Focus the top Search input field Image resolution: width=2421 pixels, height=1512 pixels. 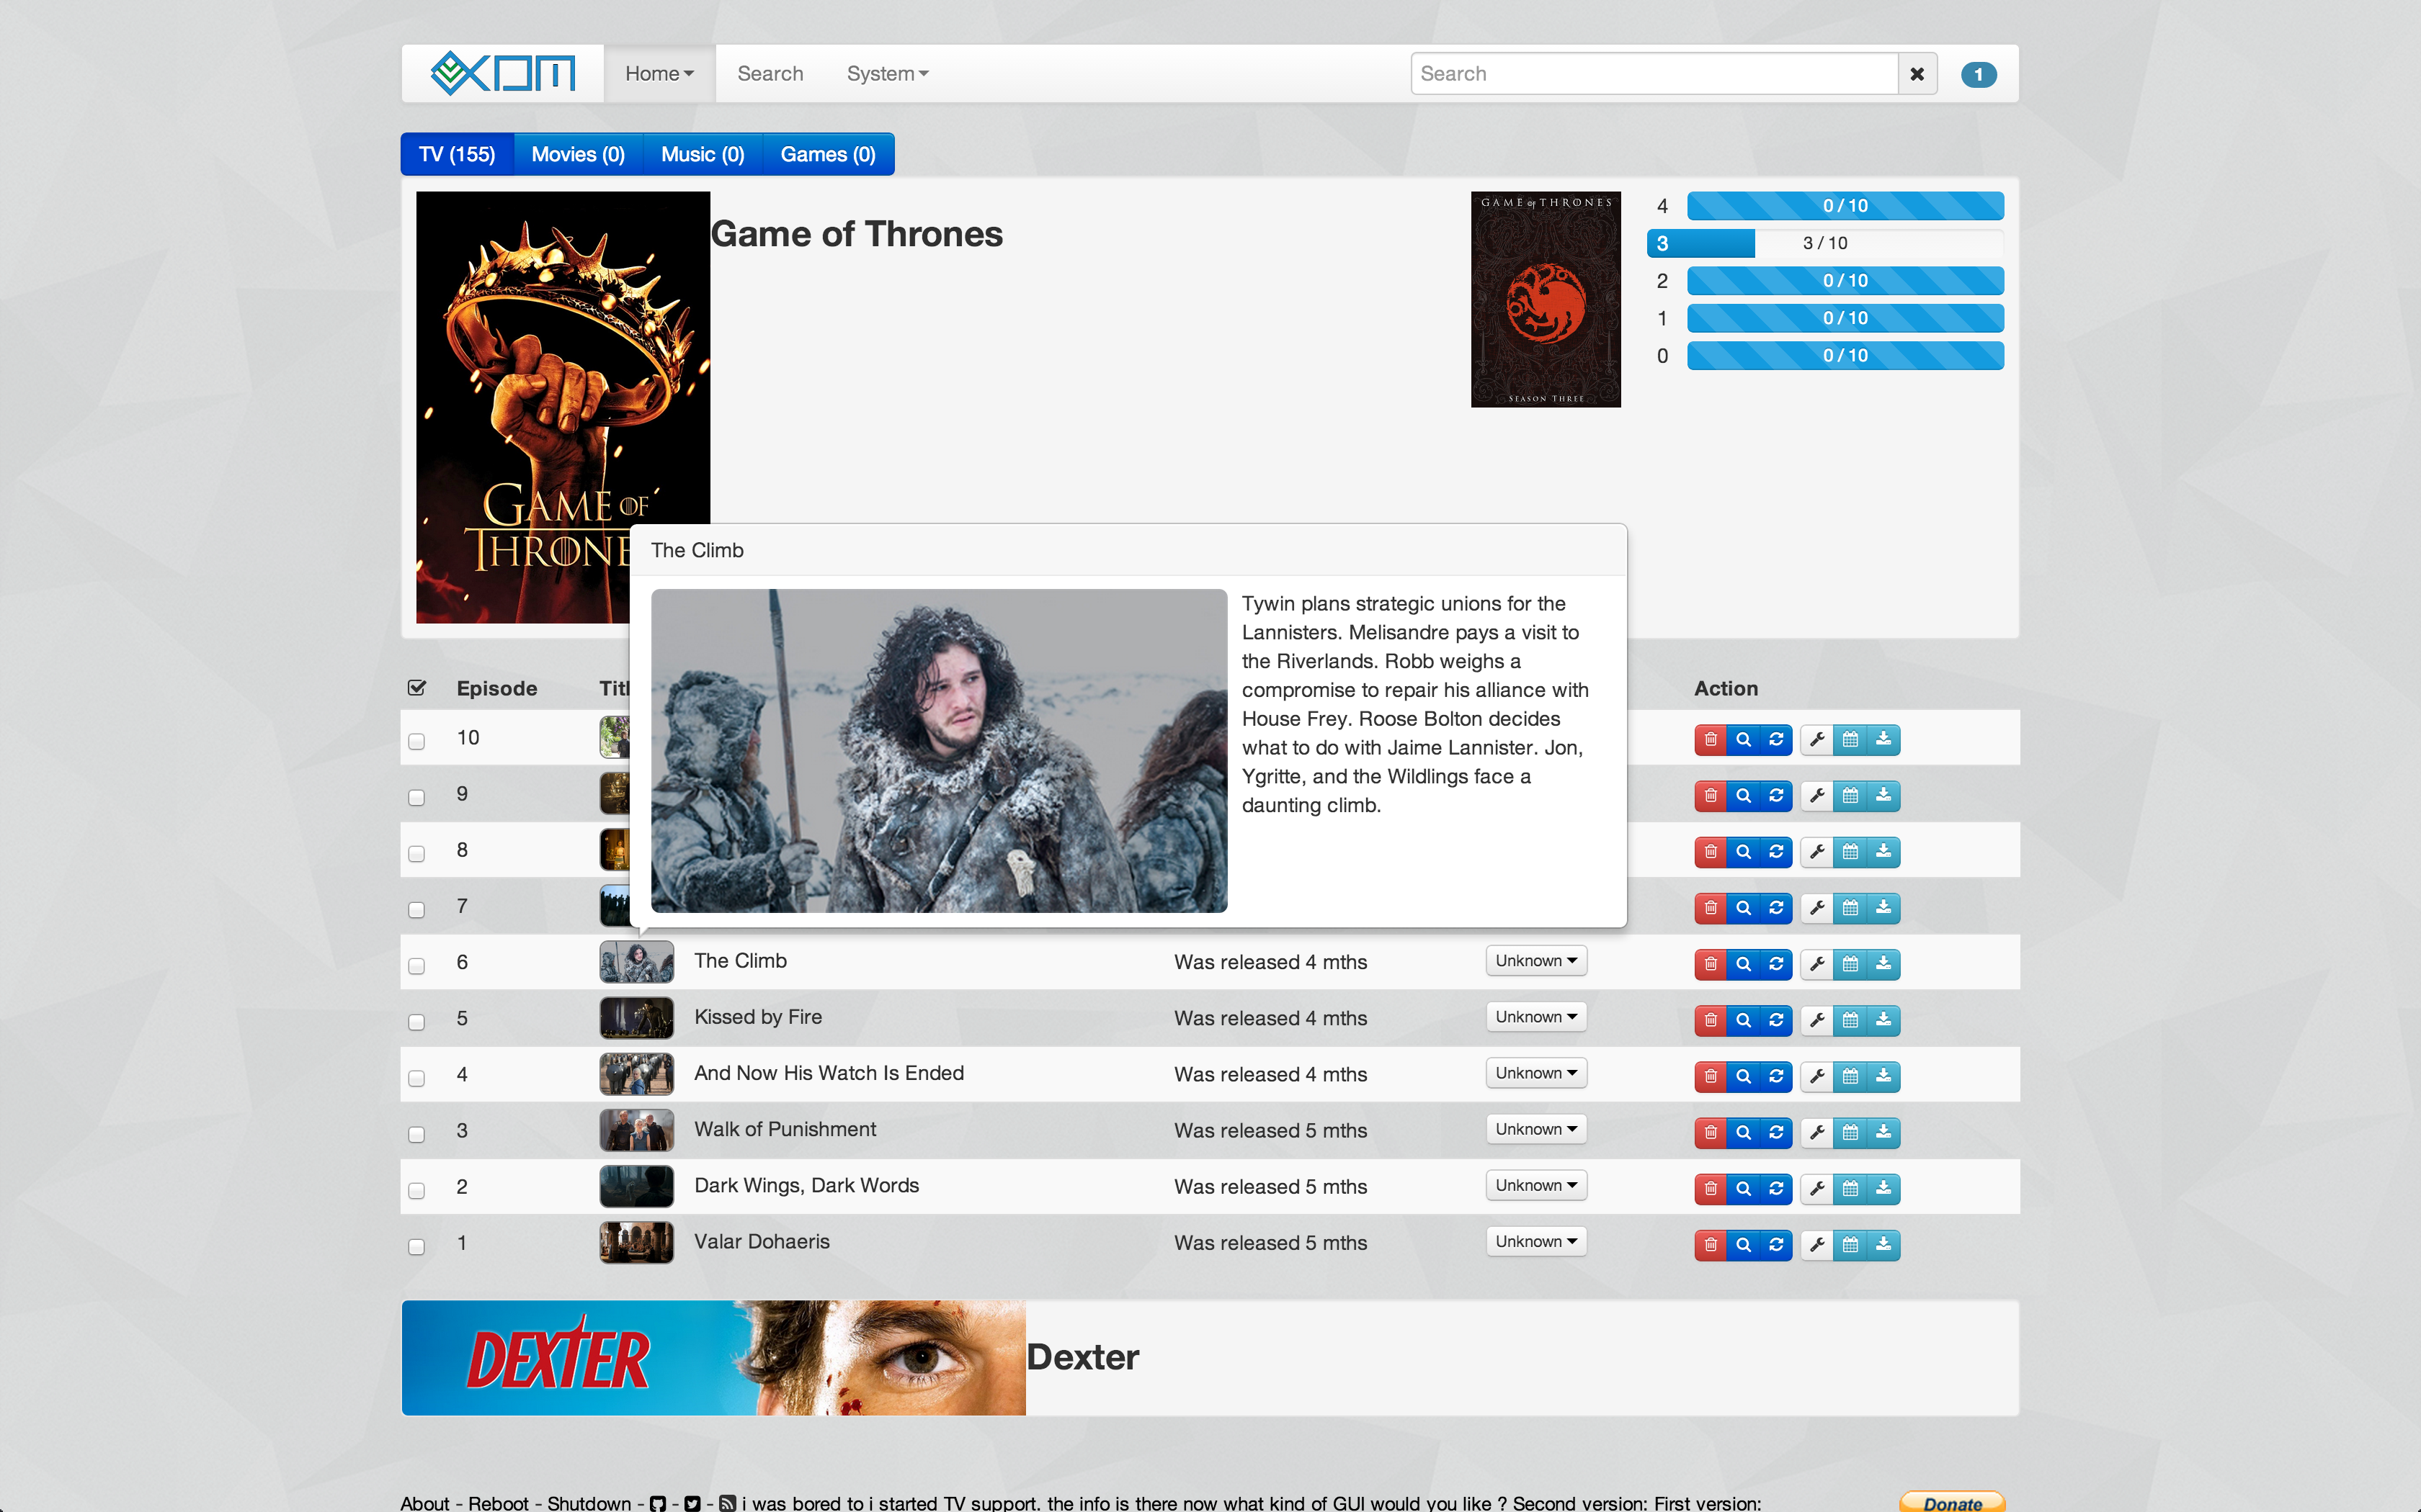1654,74
